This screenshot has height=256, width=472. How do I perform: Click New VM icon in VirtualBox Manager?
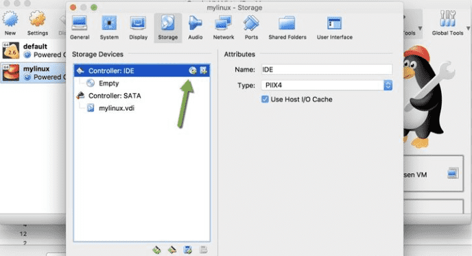pos(10,23)
